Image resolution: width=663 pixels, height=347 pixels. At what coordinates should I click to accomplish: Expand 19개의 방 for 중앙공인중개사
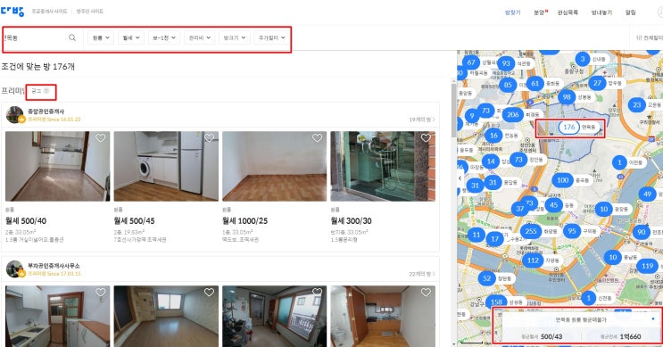pyautogui.click(x=422, y=120)
